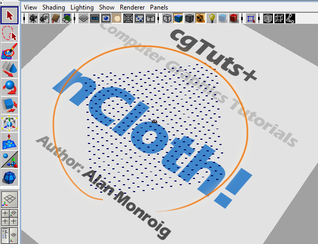Open the camera bookmarks book icon
This screenshot has height=244, width=318.
point(55,19)
